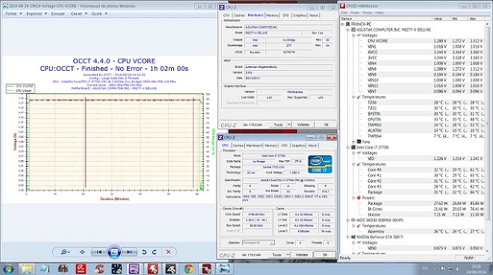Open the zoom control in photo viewer
This screenshot has height=275, width=493.
click(x=66, y=252)
